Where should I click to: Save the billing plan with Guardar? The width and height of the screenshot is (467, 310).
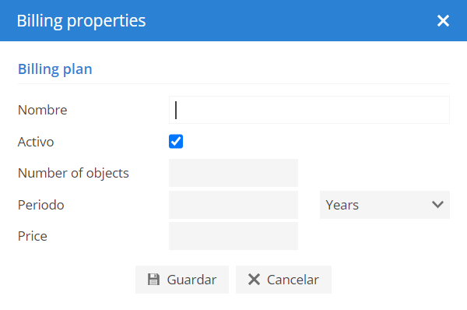(182, 280)
